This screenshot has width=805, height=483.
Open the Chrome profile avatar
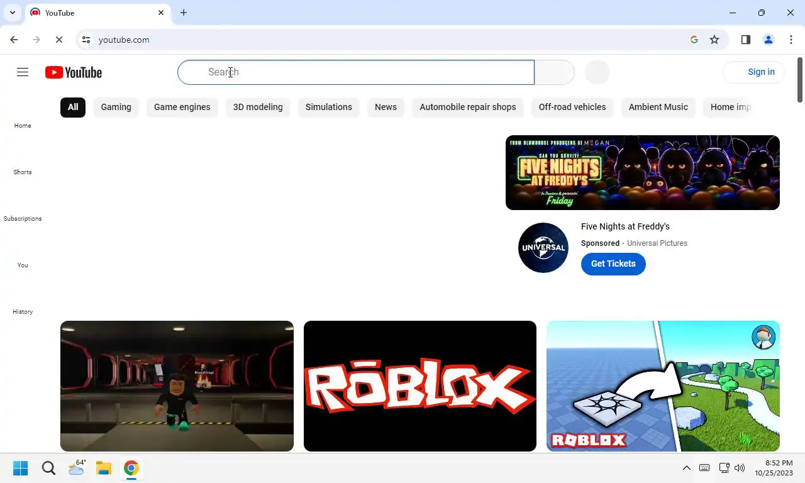769,40
